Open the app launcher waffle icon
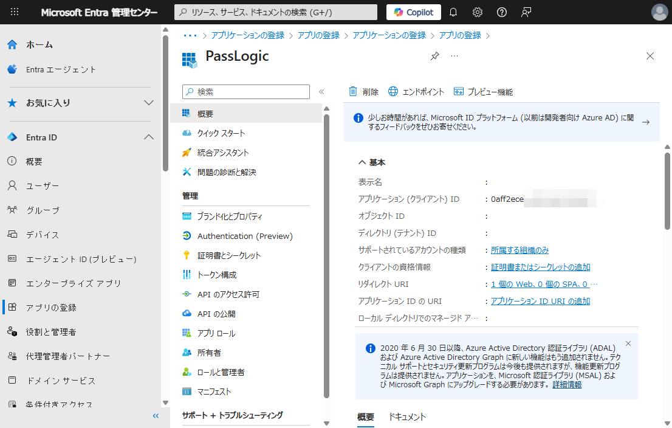The height and width of the screenshot is (428, 672). pyautogui.click(x=14, y=12)
